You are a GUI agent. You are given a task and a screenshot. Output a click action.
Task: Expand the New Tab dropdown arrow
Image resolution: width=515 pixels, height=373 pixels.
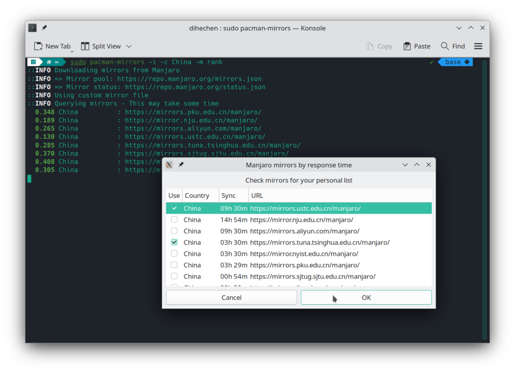(x=72, y=51)
